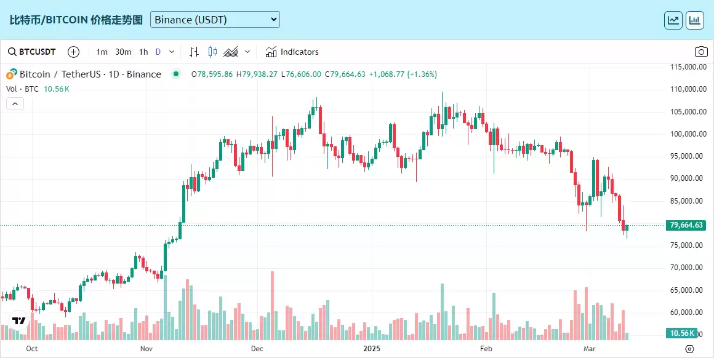
Task: Click the add symbol plus icon
Action: coord(73,52)
